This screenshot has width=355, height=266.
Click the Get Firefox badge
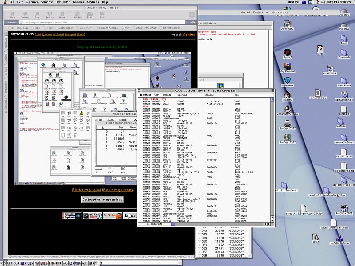coord(113,215)
